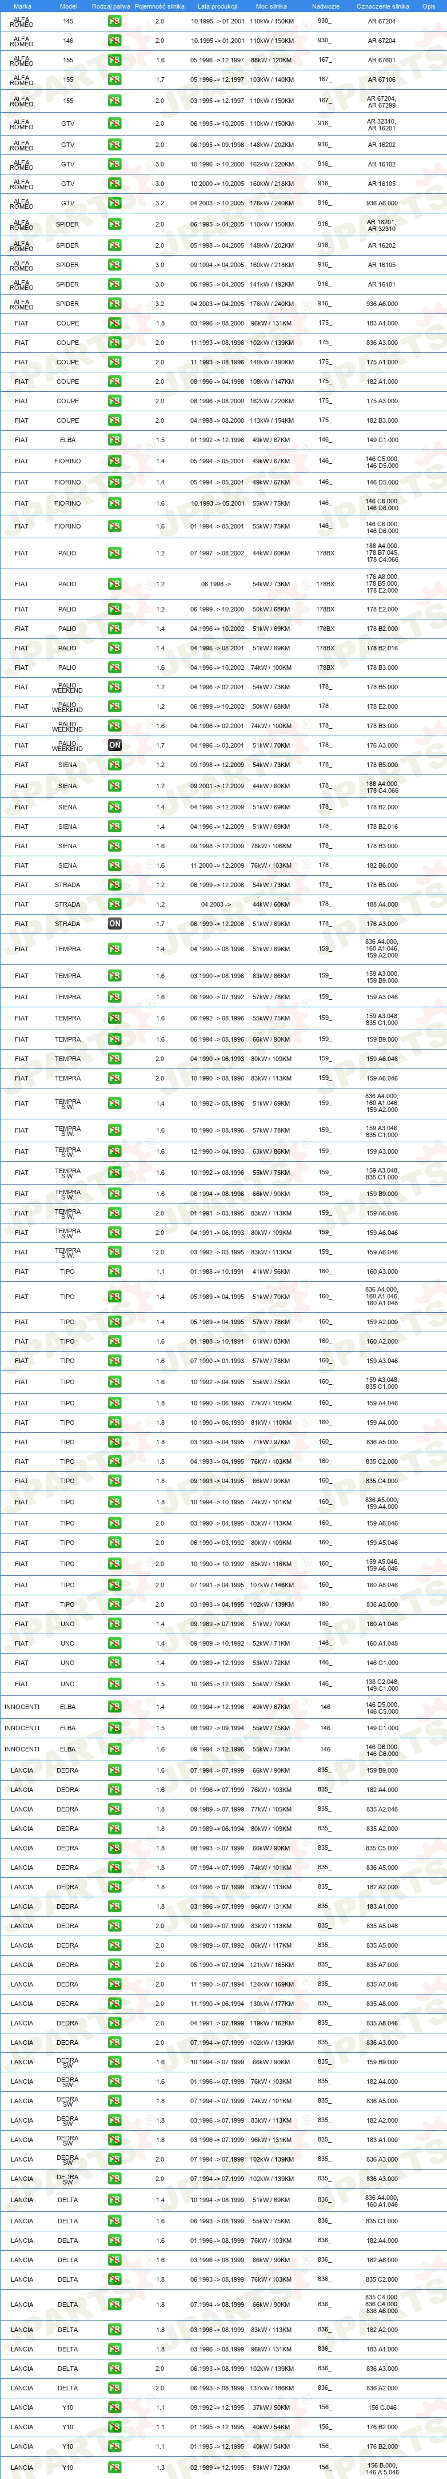This screenshot has height=2479, width=447.
Task: Select engine code 175 A1.000
Action: (382, 362)
